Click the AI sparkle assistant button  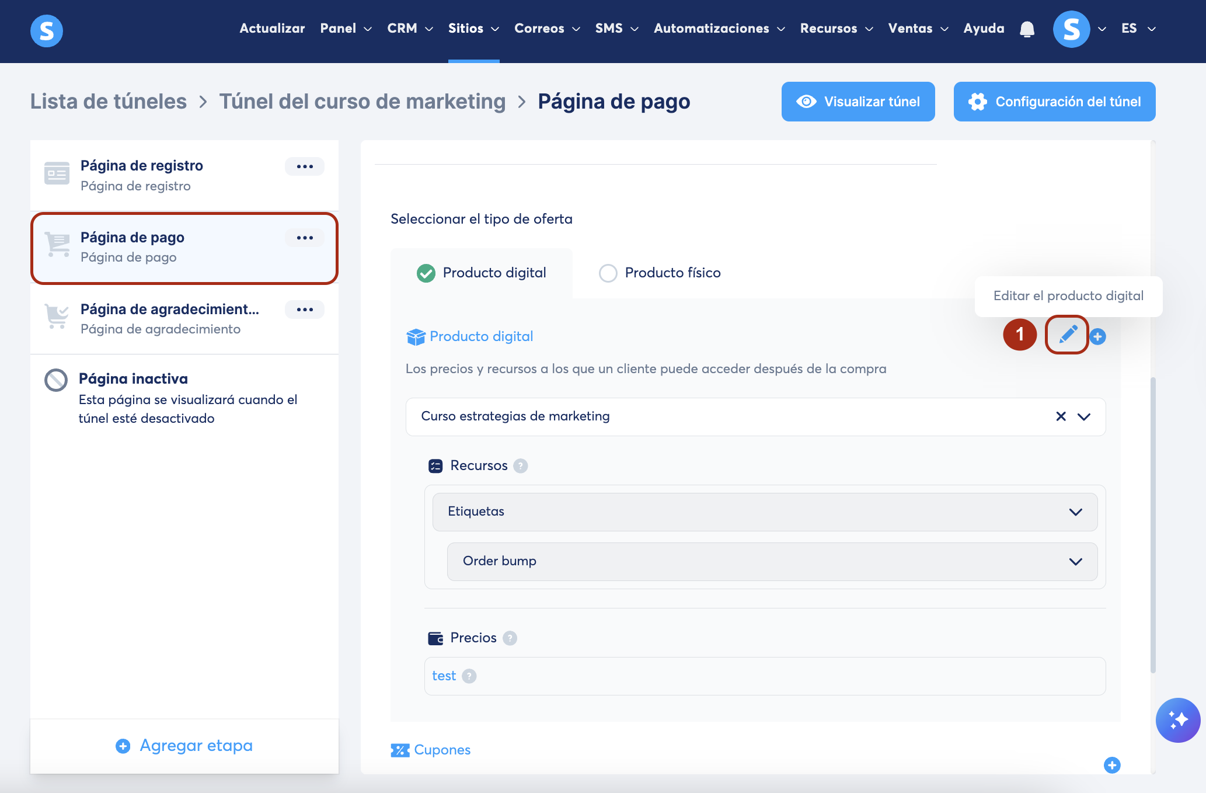[1177, 720]
